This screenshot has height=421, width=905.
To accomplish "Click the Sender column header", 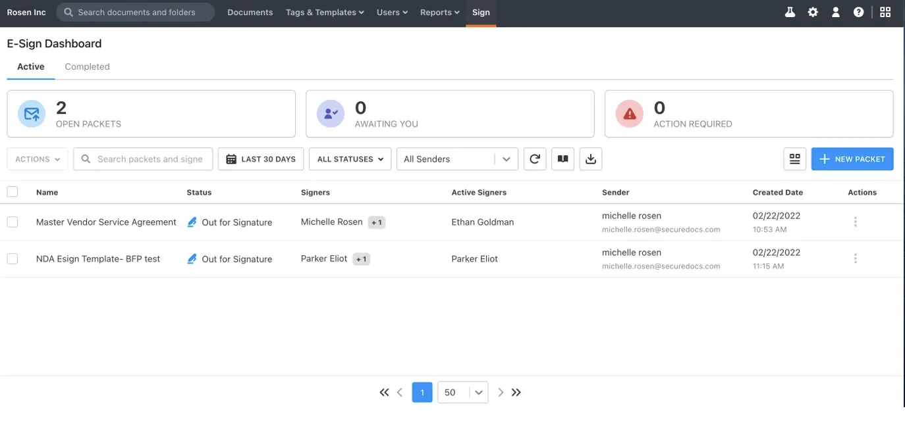I will click(x=616, y=193).
